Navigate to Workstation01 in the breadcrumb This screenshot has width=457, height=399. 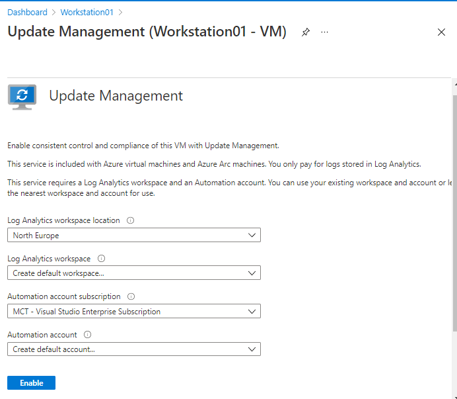[87, 12]
